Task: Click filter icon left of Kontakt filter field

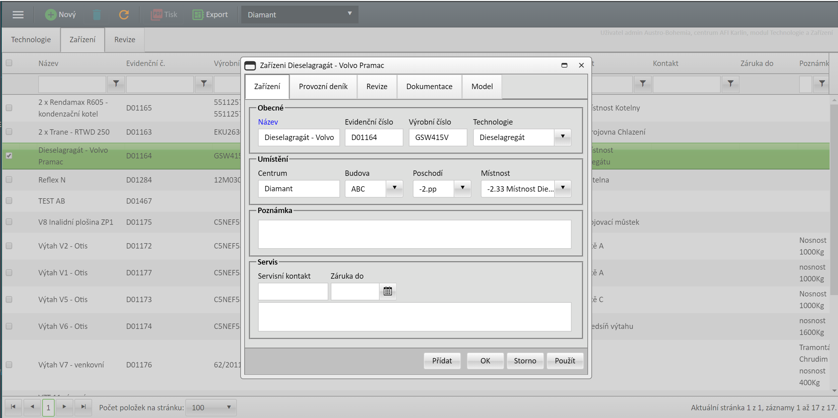Action: [643, 84]
